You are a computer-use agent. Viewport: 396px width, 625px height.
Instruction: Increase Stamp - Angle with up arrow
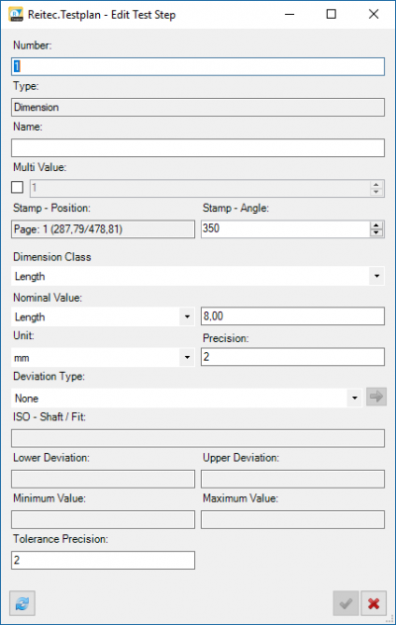376,225
